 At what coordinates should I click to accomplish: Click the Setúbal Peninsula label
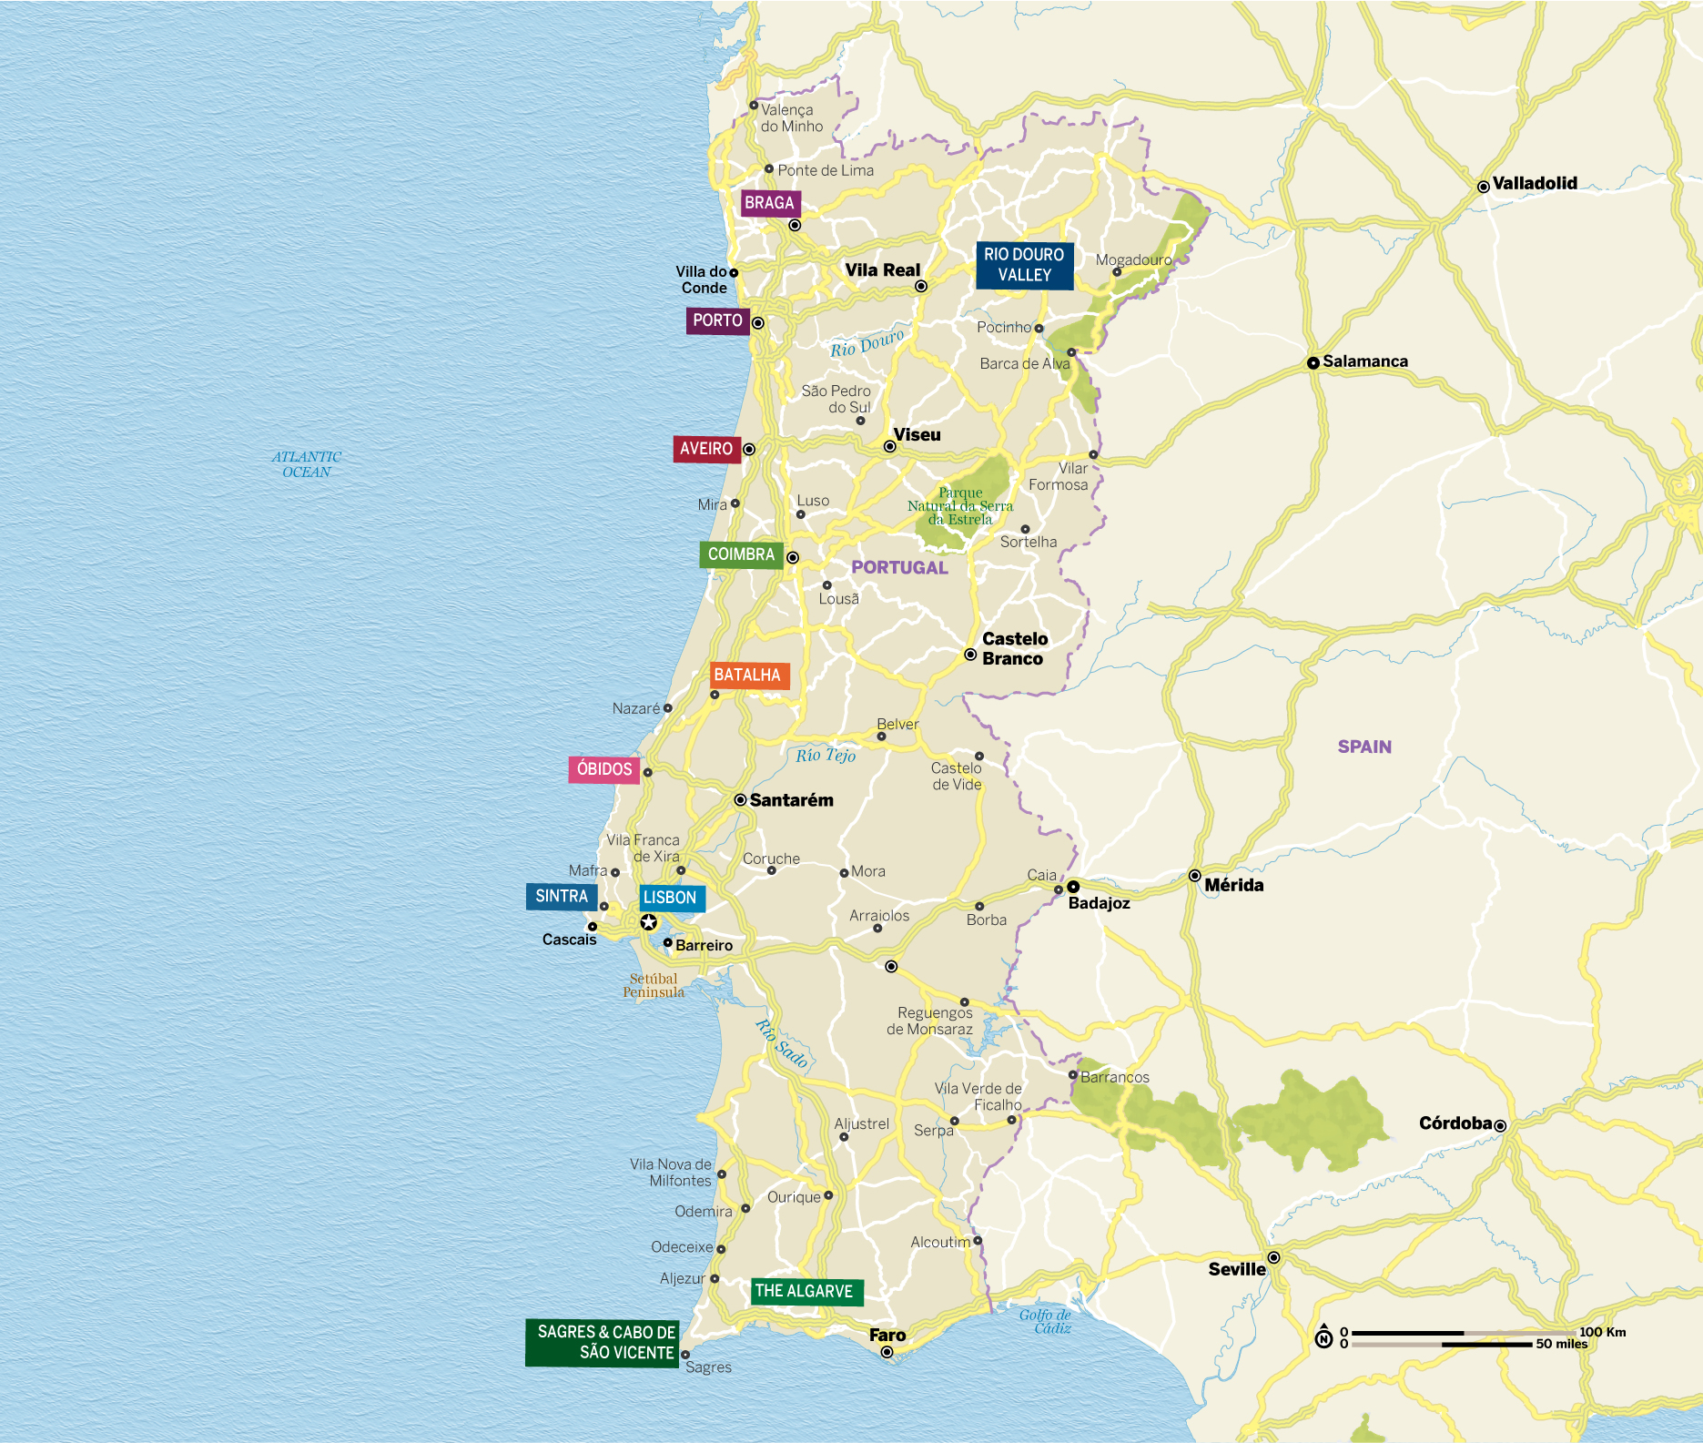coord(654,985)
